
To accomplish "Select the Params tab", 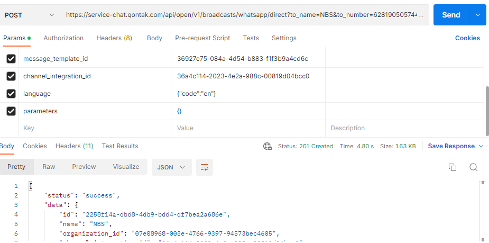I will click(17, 38).
